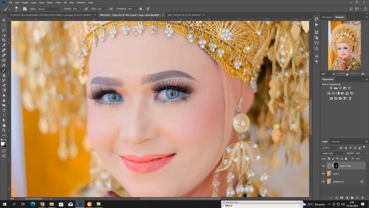Hide the Layer 1 layer

(x=323, y=174)
